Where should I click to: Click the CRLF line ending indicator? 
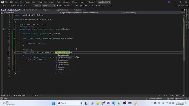182,95
